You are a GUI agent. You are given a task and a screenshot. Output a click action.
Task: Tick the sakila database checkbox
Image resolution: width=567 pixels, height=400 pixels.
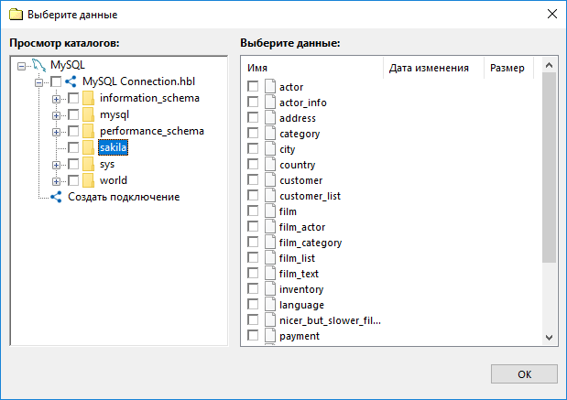[x=73, y=148]
